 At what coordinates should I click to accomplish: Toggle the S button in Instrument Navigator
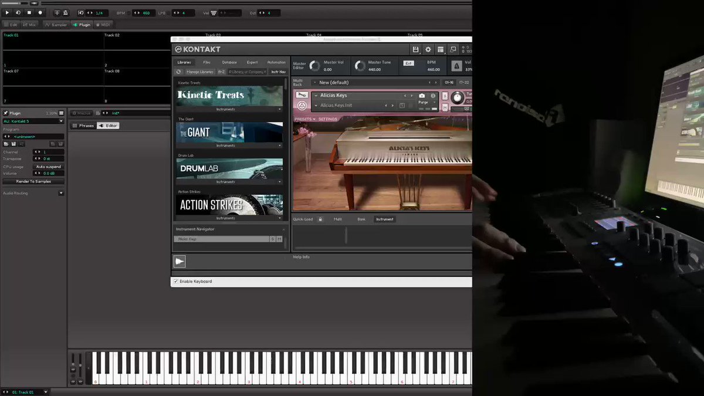(x=272, y=239)
